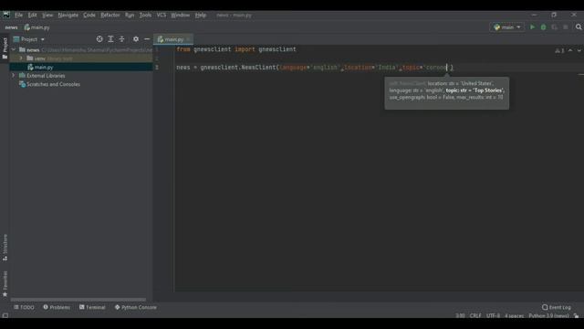Click Expand All icon in Project panel
The height and width of the screenshot is (329, 584).
tap(110, 38)
